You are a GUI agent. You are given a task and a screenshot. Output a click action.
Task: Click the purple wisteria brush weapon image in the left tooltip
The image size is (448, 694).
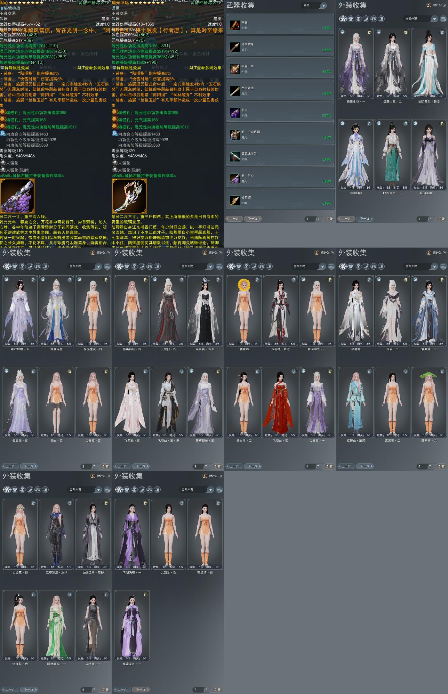[x=18, y=196]
